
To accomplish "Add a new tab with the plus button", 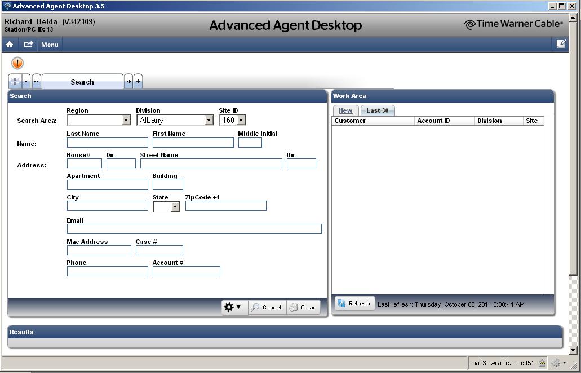I will coord(138,81).
